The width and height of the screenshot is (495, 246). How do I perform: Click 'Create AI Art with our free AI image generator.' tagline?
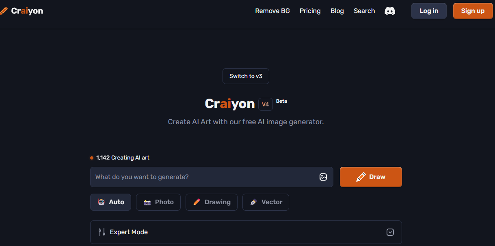(246, 122)
